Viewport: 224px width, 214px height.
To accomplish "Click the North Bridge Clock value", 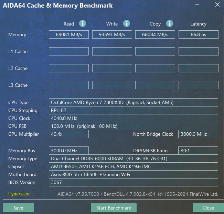I will 198,134.
